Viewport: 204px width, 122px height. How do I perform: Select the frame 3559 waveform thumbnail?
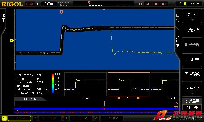click(x=85, y=84)
